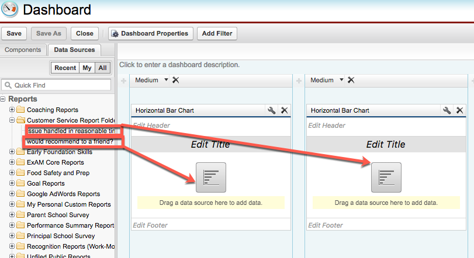Screen dimensions: 474x258
Task: Open wrench settings of left Horizontal Bar Chart
Action: click(271, 110)
